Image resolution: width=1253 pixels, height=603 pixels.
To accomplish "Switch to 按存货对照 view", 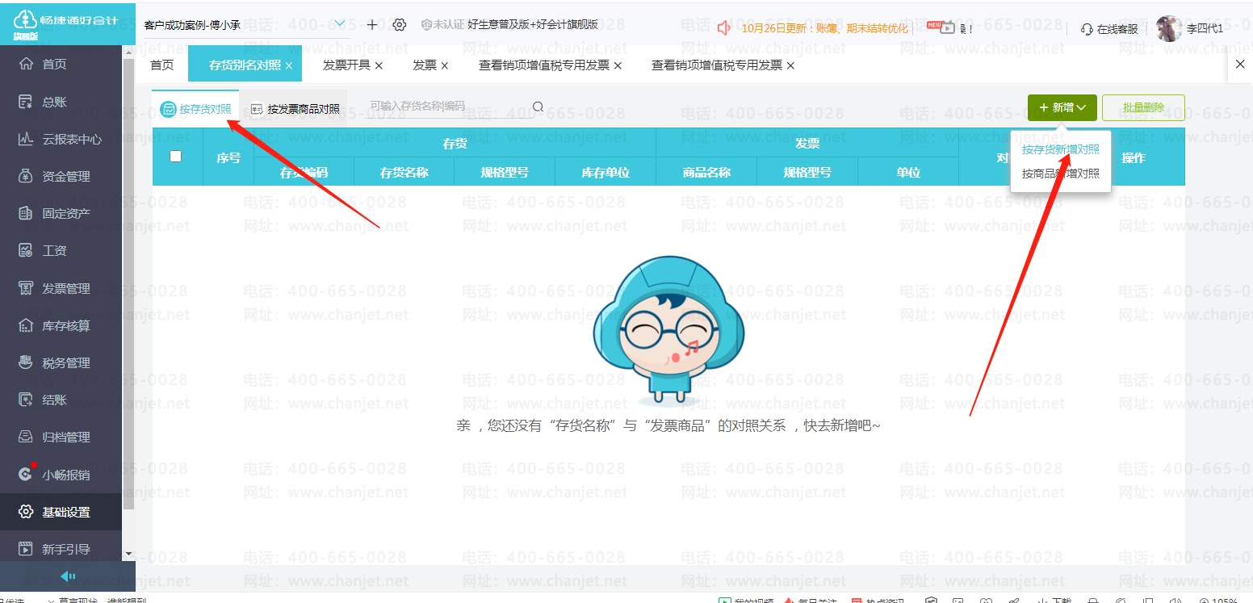I will (196, 109).
